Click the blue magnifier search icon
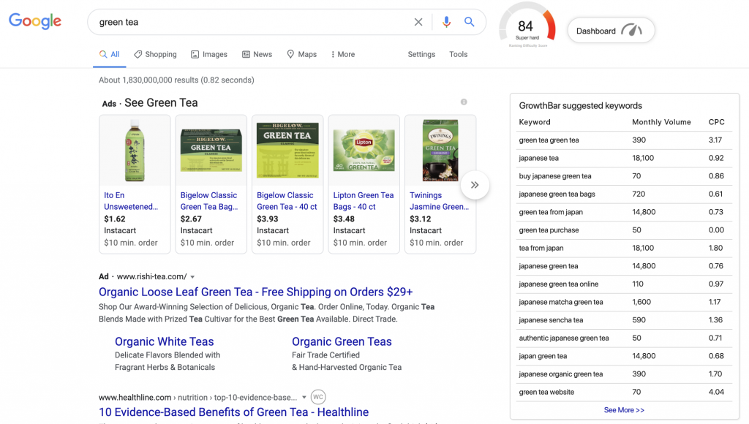The height and width of the screenshot is (424, 749). coord(469,22)
